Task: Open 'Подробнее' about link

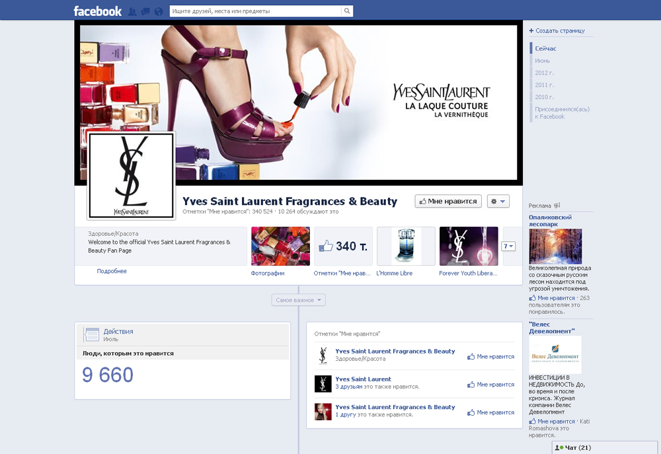Action: [x=112, y=271]
